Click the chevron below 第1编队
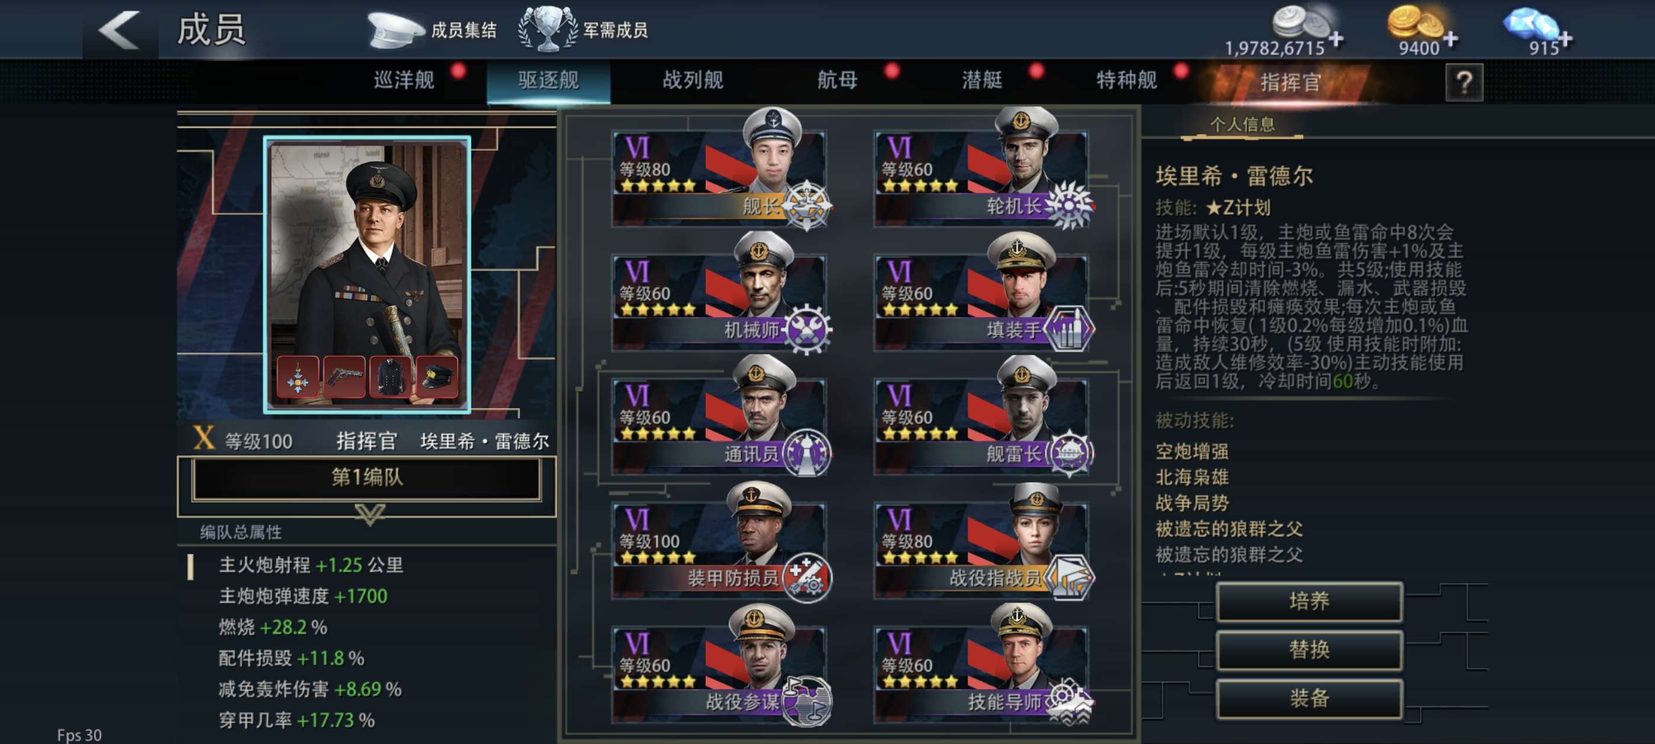The image size is (1655, 744). pyautogui.click(x=369, y=514)
